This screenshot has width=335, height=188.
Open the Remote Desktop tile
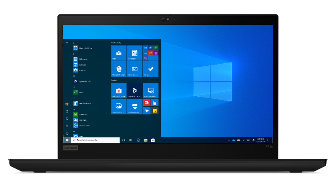[151, 90]
